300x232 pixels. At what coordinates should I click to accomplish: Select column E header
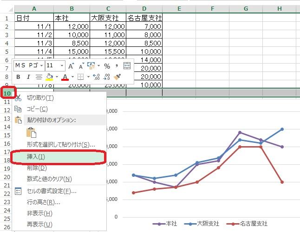179,9
